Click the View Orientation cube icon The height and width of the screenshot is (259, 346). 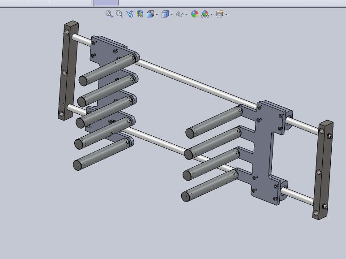pyautogui.click(x=150, y=14)
